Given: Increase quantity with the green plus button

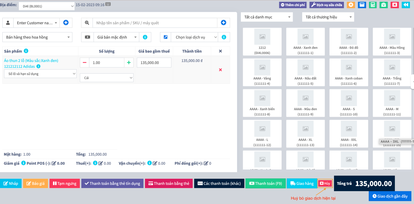Looking at the screenshot, I should (129, 63).
